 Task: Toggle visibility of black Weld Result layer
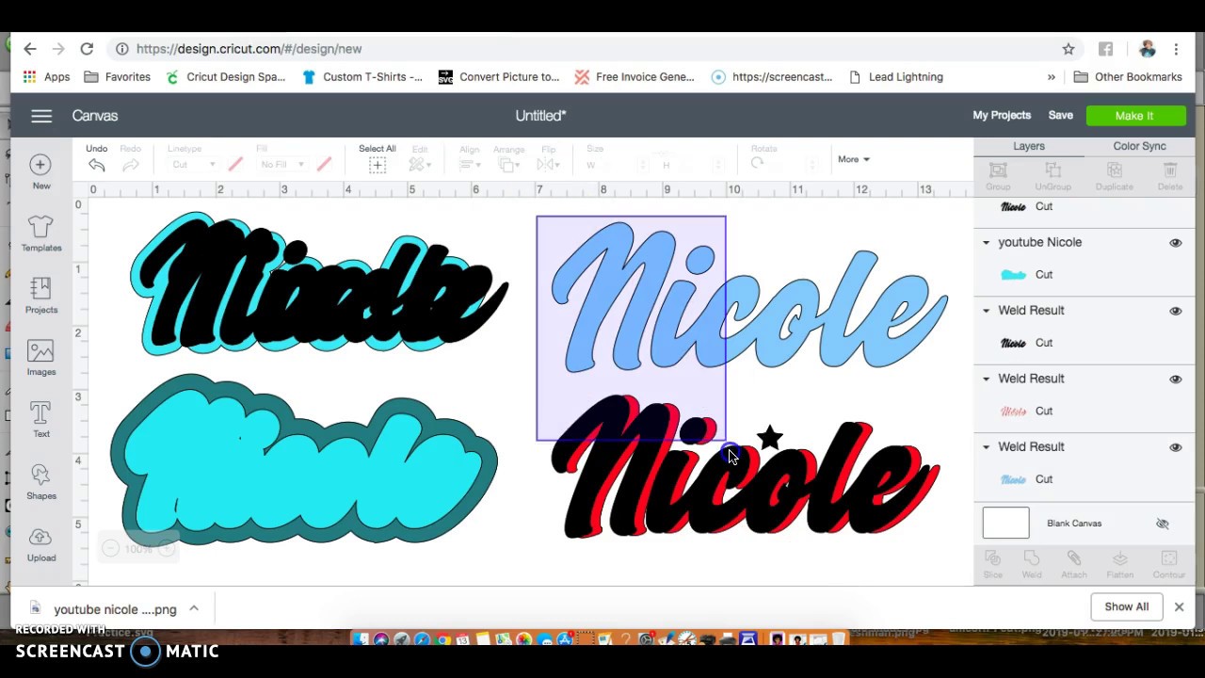[x=1176, y=311]
